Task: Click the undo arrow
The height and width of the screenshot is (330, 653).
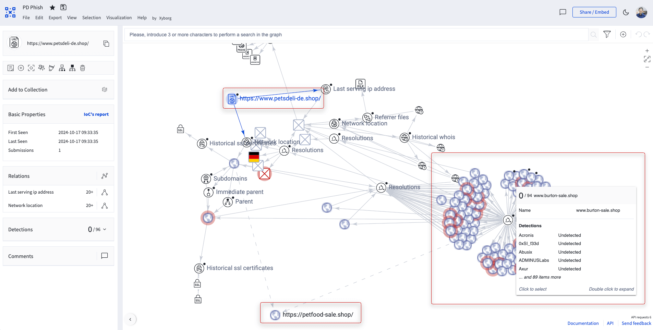Action: tap(639, 34)
